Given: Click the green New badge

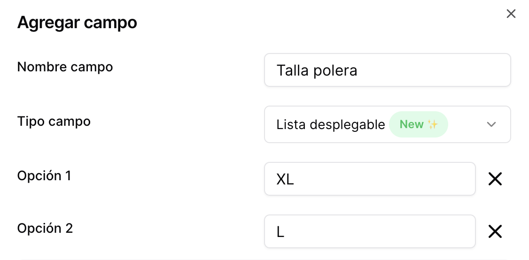Looking at the screenshot, I should point(418,124).
